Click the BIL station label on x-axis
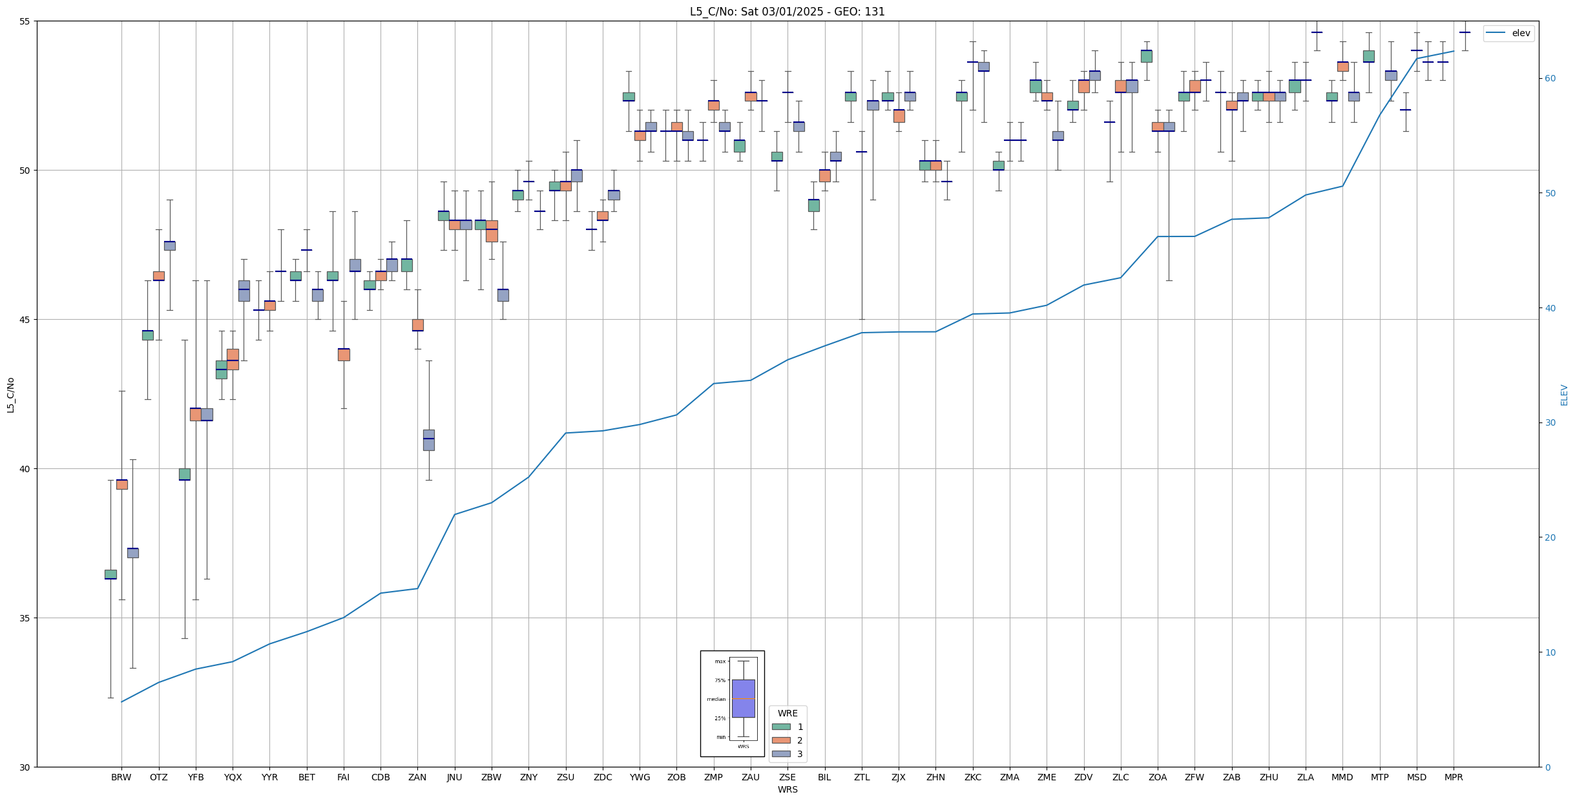Screen dimensions: 1575x801 [x=824, y=777]
